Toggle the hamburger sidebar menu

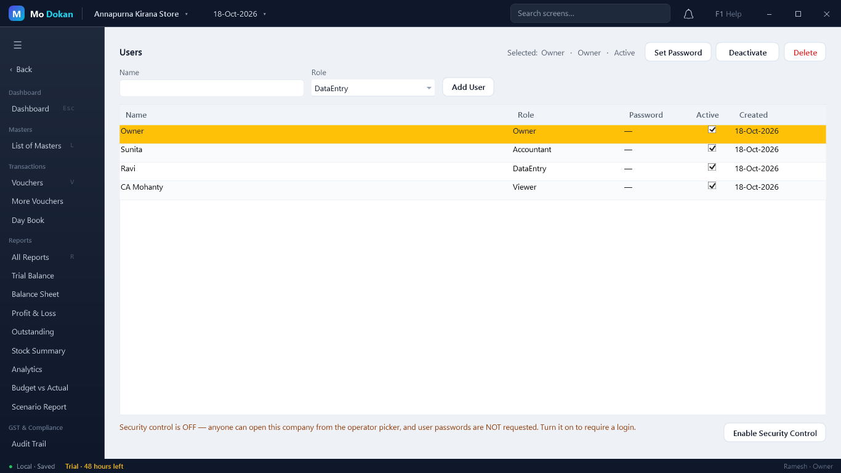pos(18,45)
